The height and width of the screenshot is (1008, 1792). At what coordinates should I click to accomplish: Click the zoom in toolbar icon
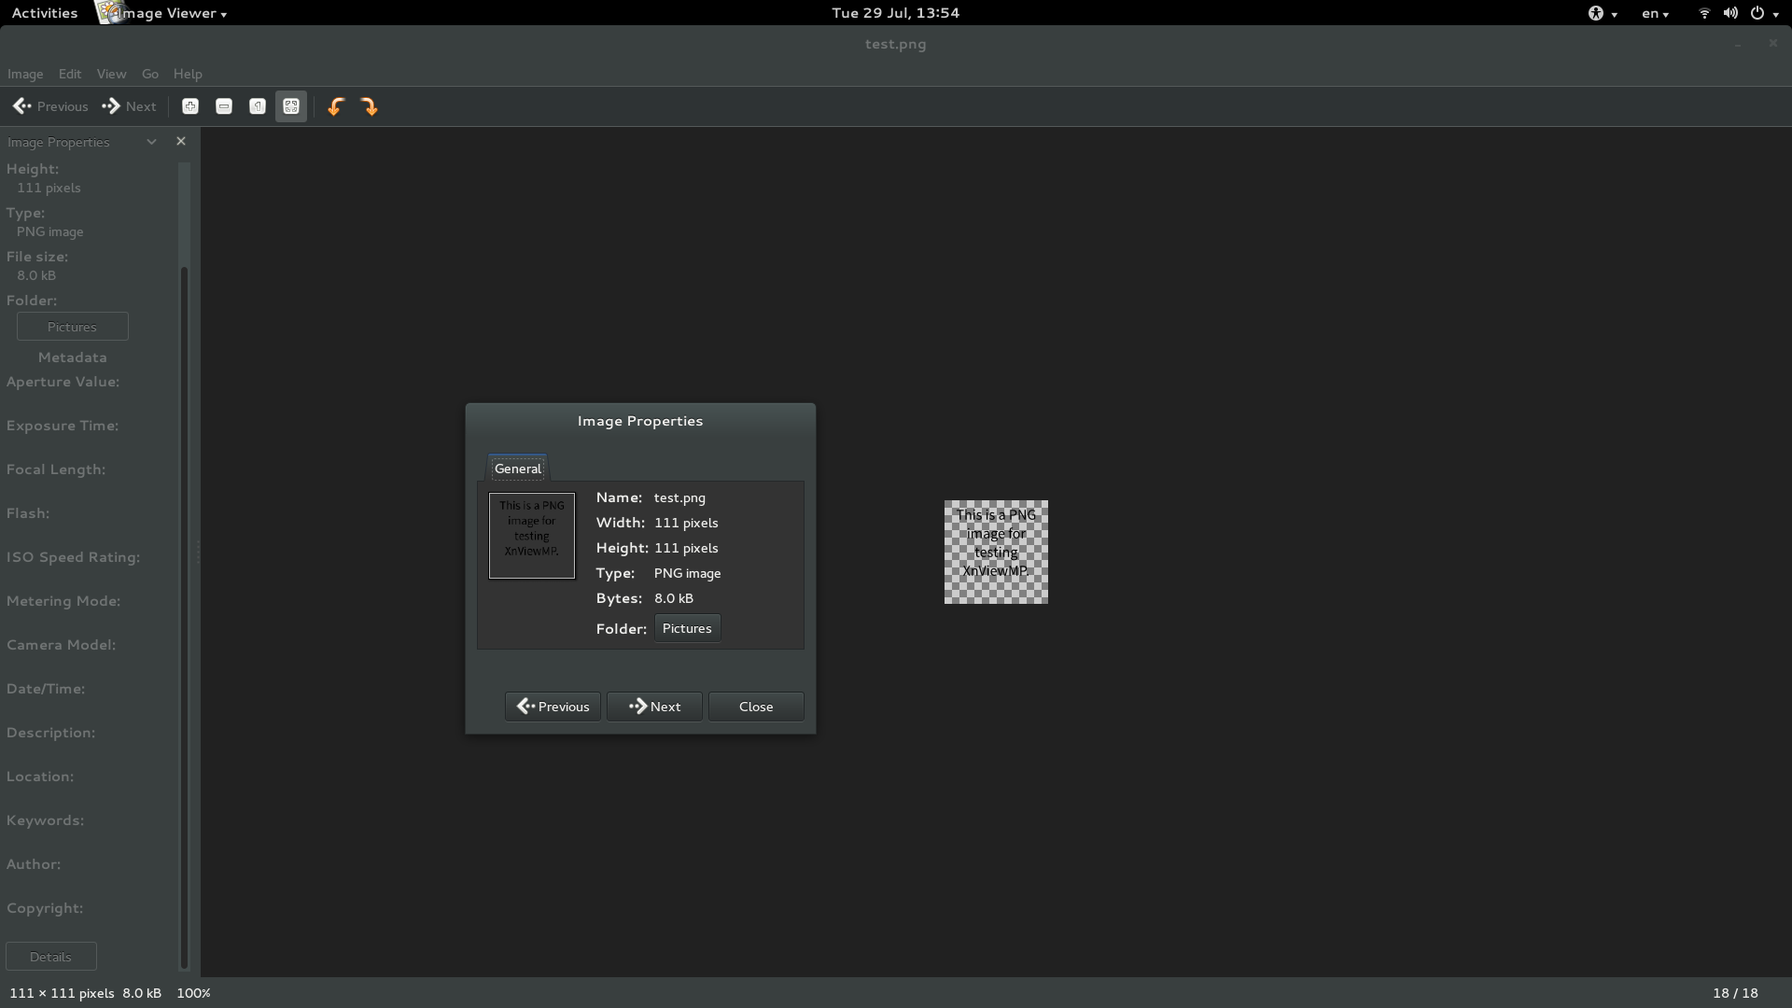190,106
